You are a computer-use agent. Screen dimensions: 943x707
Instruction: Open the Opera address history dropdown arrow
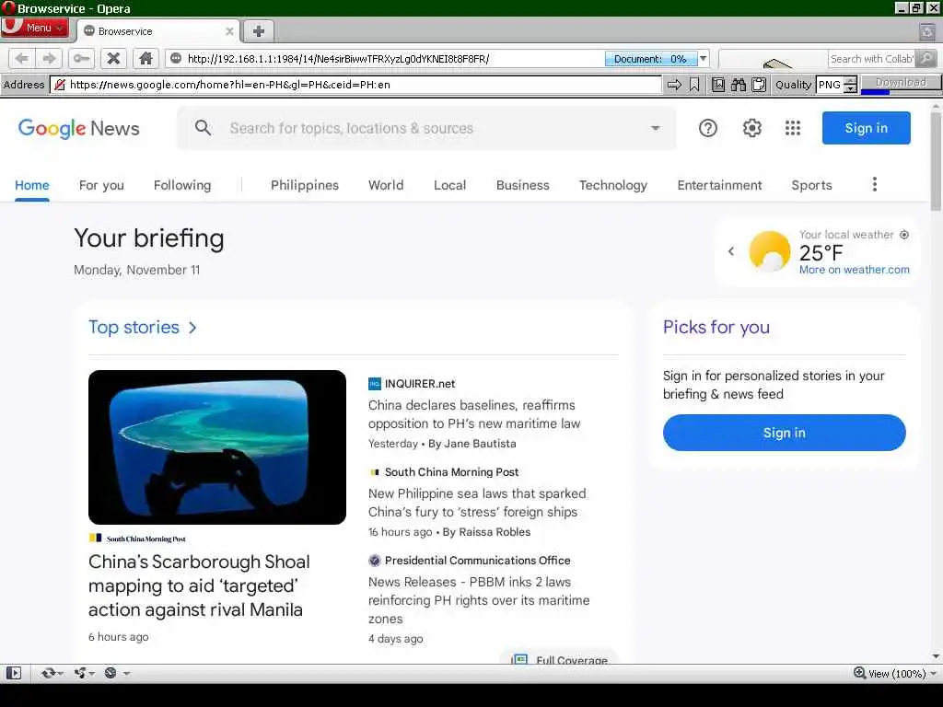[x=703, y=58]
